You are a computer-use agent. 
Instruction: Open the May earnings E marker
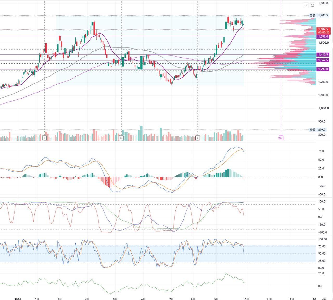coord(121,138)
